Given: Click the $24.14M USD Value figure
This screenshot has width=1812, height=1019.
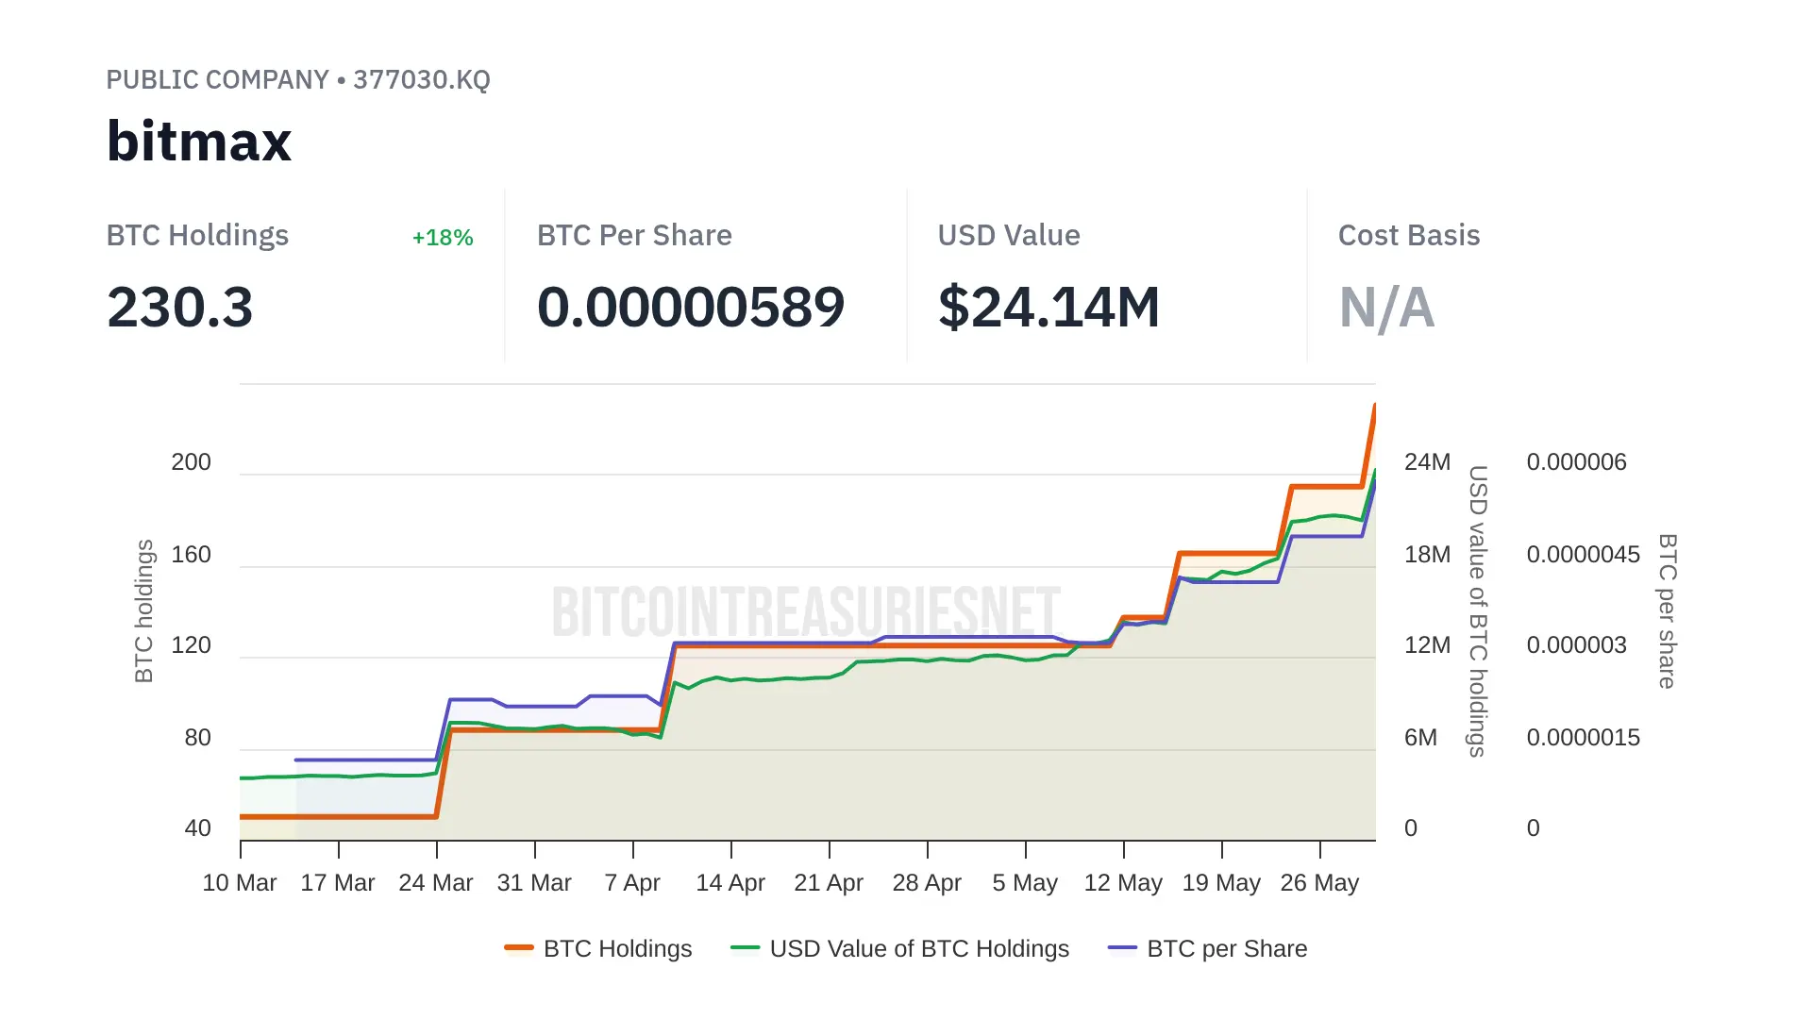Looking at the screenshot, I should (1049, 308).
